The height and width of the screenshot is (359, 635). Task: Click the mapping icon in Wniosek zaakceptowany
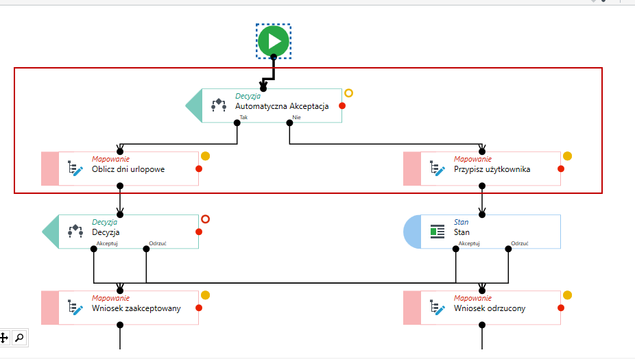75,307
